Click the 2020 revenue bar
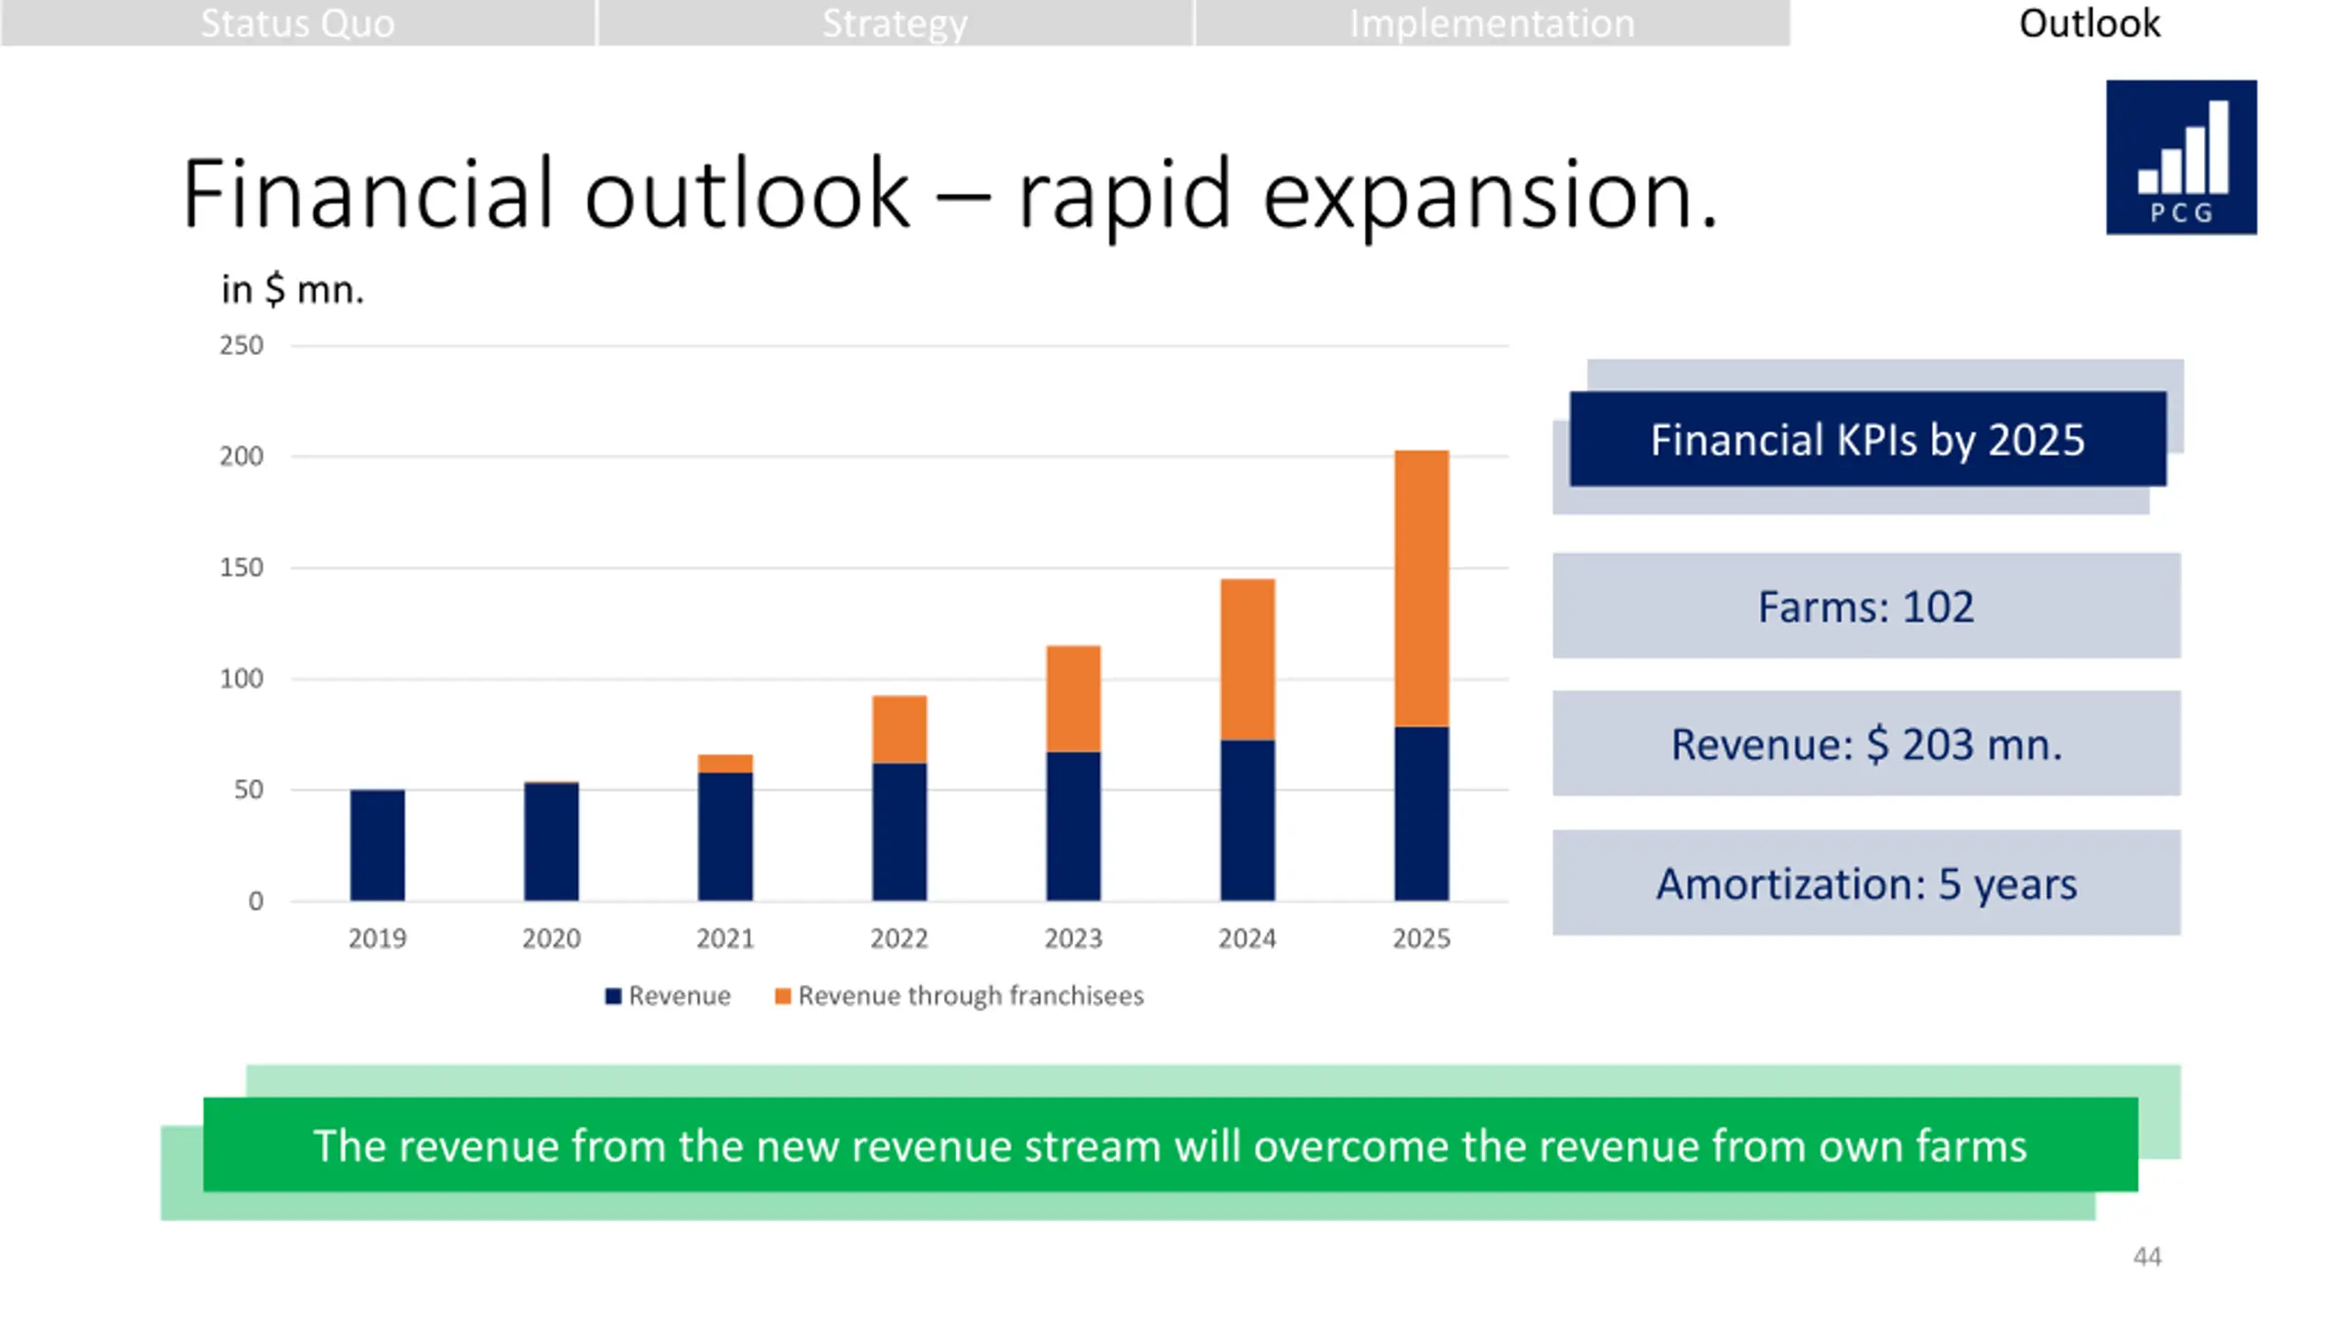Image resolution: width=2342 pixels, height=1317 pixels. pos(551,842)
